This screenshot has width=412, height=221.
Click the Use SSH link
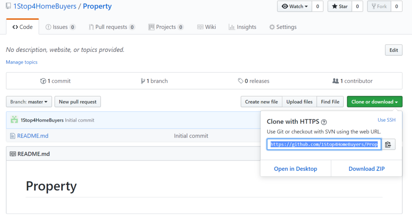(x=387, y=120)
